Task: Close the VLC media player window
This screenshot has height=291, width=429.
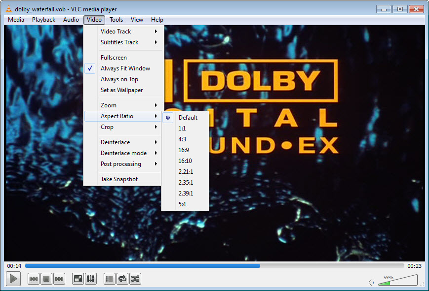Action: pyautogui.click(x=416, y=9)
